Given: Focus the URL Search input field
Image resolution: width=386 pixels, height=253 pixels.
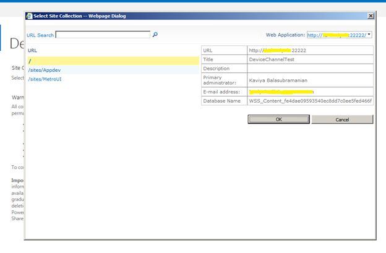Looking at the screenshot, I should pos(103,35).
